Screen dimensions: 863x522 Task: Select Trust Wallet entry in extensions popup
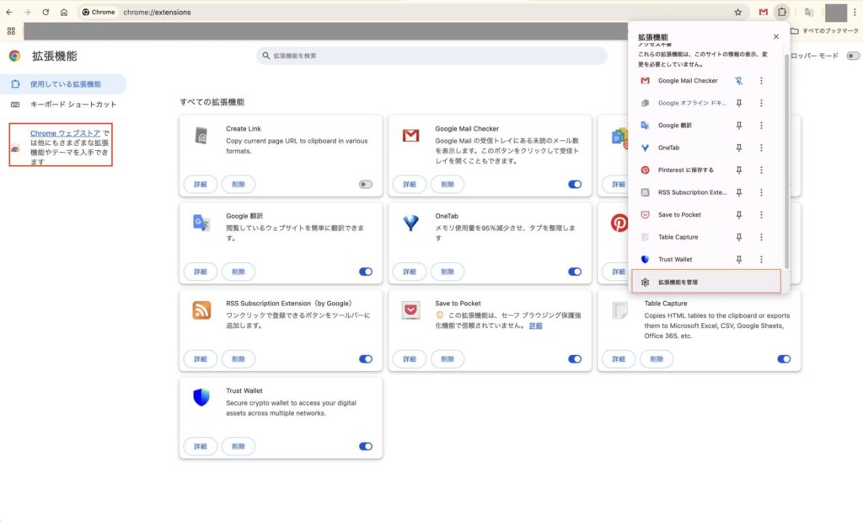[x=675, y=260]
